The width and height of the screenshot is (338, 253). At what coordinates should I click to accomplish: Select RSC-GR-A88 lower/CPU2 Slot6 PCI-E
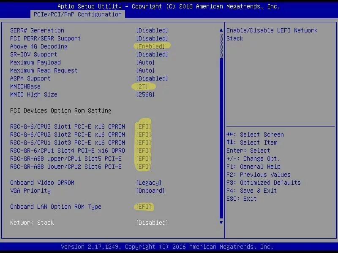66,167
